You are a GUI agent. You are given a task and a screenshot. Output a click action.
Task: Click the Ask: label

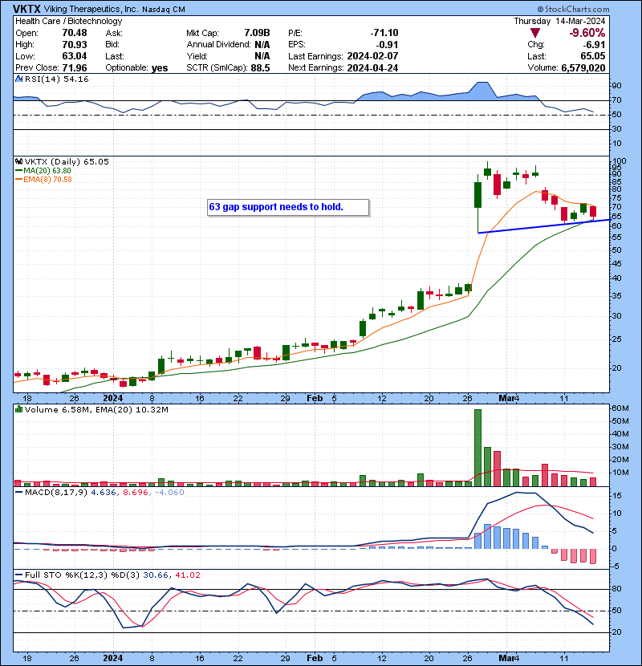(114, 33)
